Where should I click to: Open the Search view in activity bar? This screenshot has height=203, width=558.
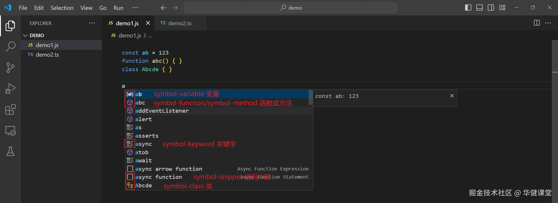pyautogui.click(x=10, y=46)
